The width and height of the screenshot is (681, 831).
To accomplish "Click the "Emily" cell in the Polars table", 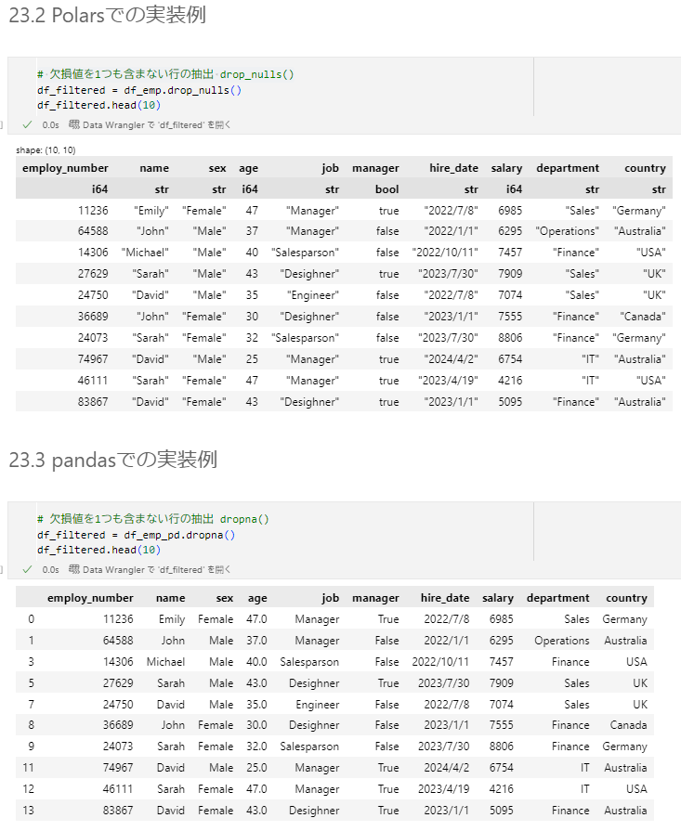I will pyautogui.click(x=151, y=211).
